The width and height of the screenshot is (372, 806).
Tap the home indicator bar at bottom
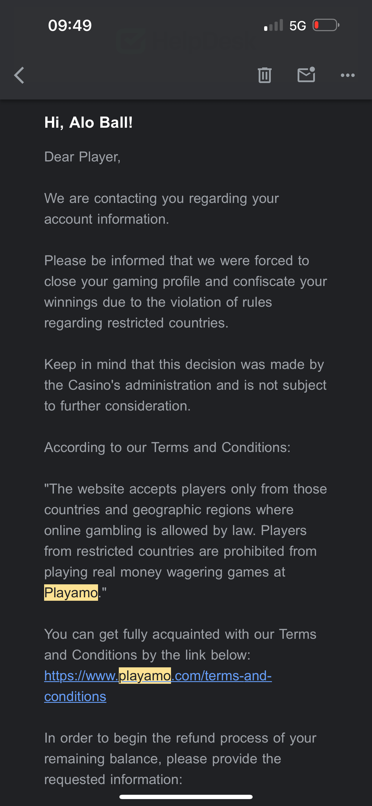[x=186, y=796]
